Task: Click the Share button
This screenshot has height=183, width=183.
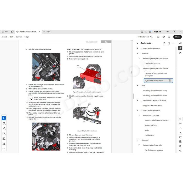Action: click(x=178, y=37)
